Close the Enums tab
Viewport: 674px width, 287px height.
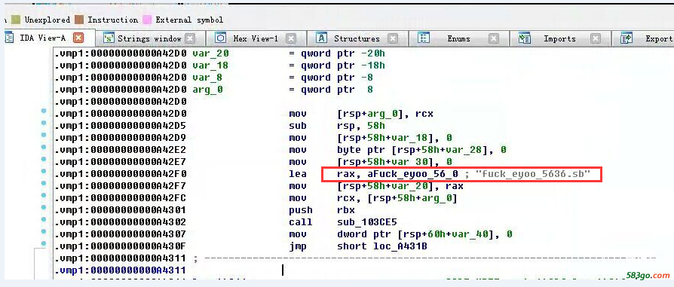(494, 38)
